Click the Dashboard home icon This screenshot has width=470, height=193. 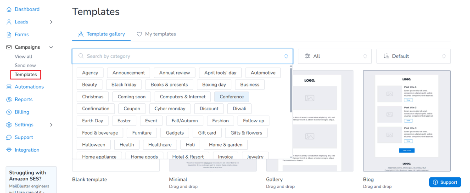tap(9, 9)
